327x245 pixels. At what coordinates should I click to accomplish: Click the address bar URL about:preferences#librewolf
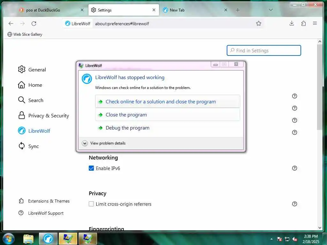(x=122, y=24)
